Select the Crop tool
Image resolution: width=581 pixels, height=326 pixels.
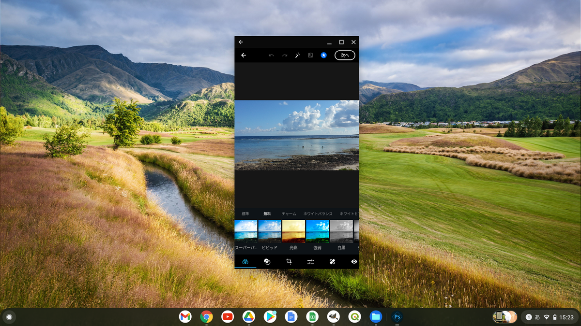click(x=289, y=261)
